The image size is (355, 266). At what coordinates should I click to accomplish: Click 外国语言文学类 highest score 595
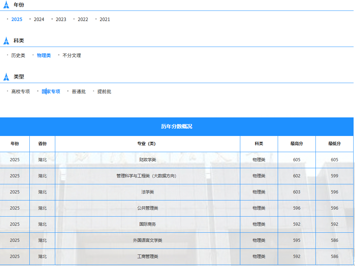click(x=297, y=240)
